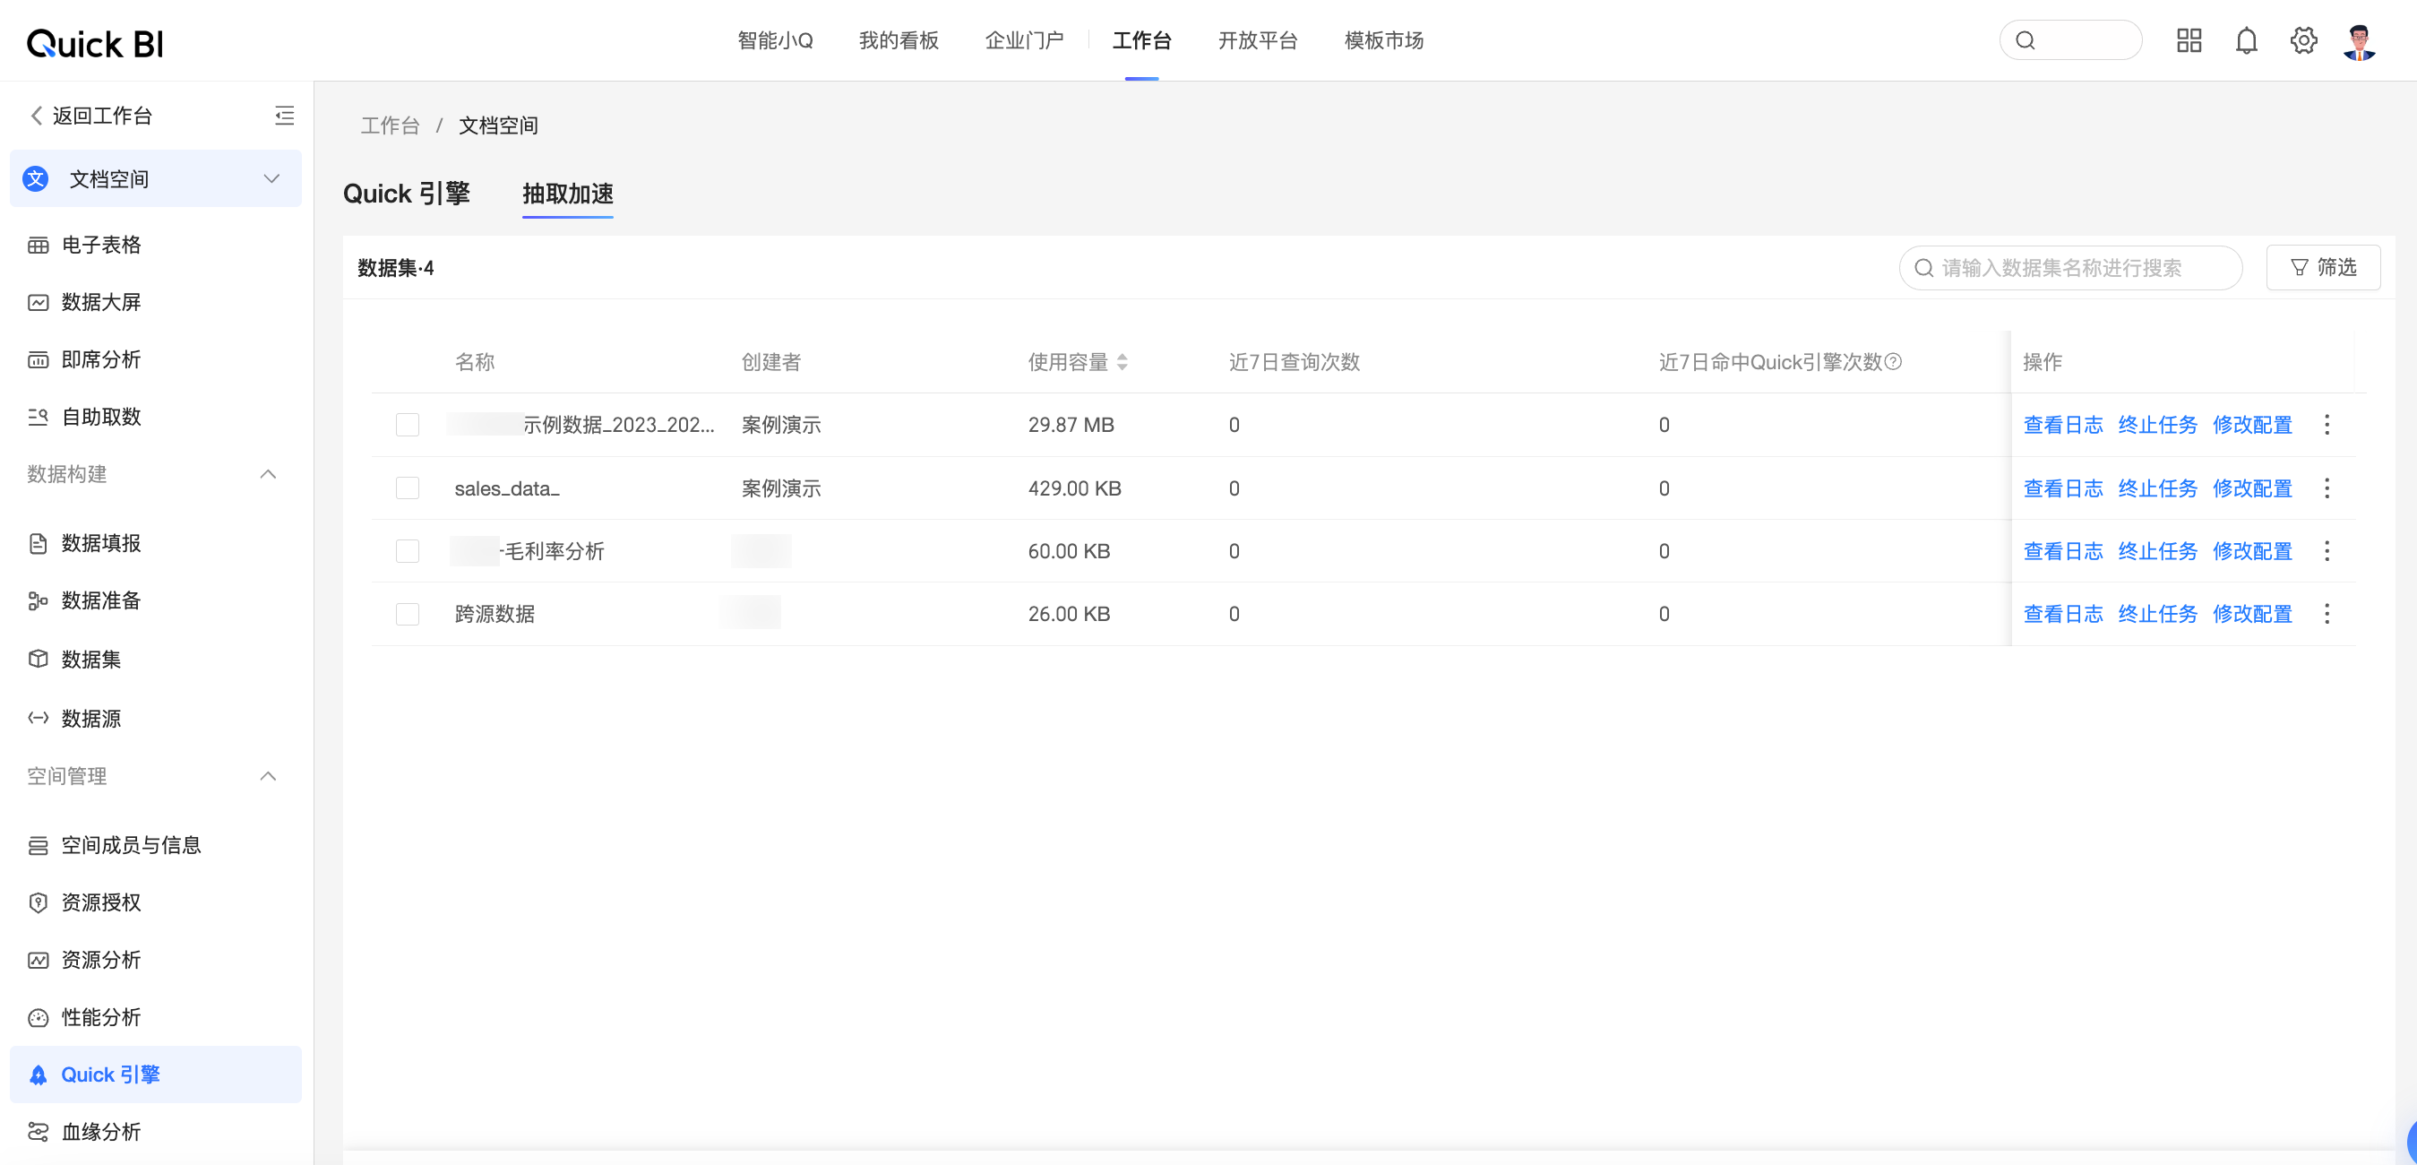
Task: Click the 筛选 filter button
Action: click(2323, 268)
